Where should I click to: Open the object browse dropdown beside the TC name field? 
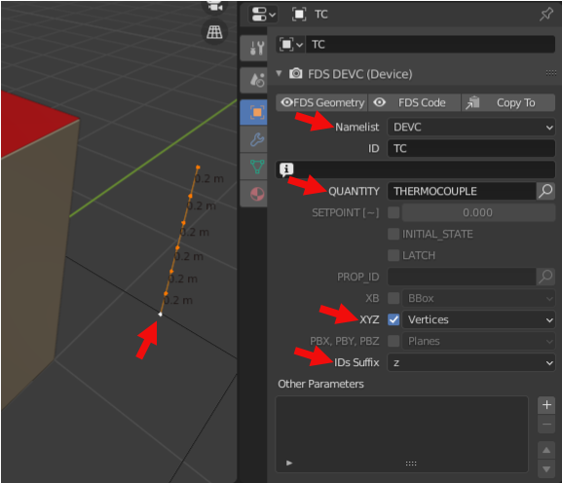click(x=290, y=45)
